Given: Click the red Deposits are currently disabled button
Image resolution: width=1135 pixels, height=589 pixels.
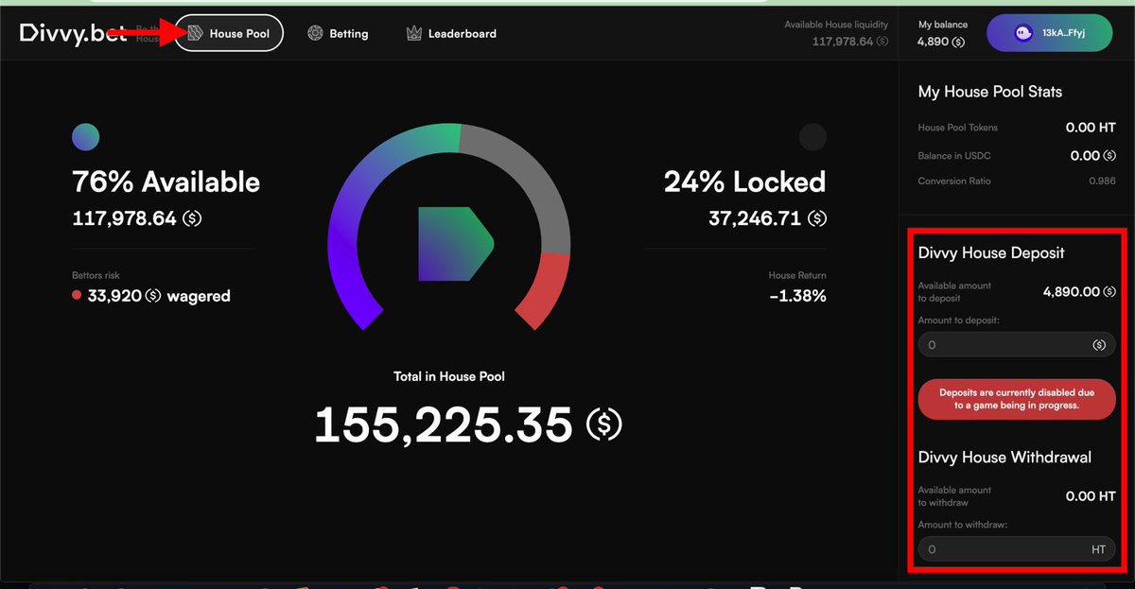Looking at the screenshot, I should click(1017, 399).
